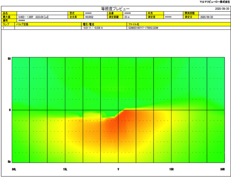Viewport: 231px width, 177px height.
Task: Click the H horizontal line axis label
Action: coord(10,110)
